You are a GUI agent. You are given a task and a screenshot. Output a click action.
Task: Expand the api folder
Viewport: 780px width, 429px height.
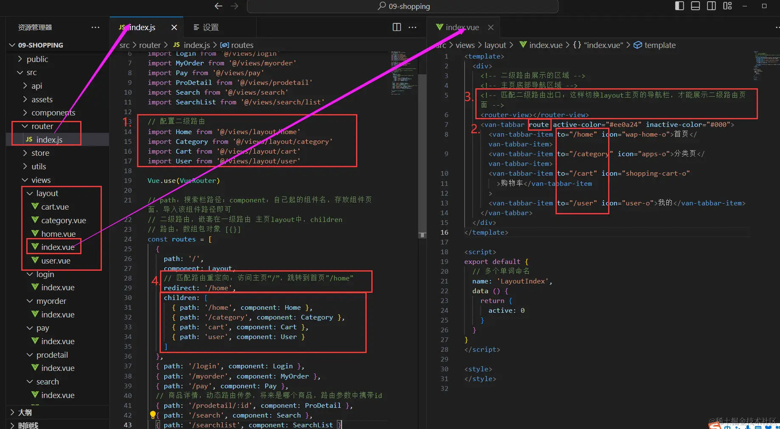tap(36, 86)
